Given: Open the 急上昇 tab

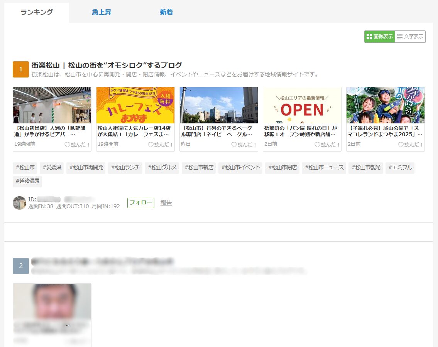Looking at the screenshot, I should (x=101, y=12).
